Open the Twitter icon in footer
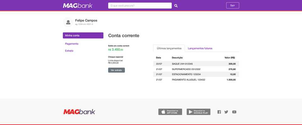302x125 pixels. click(226, 112)
